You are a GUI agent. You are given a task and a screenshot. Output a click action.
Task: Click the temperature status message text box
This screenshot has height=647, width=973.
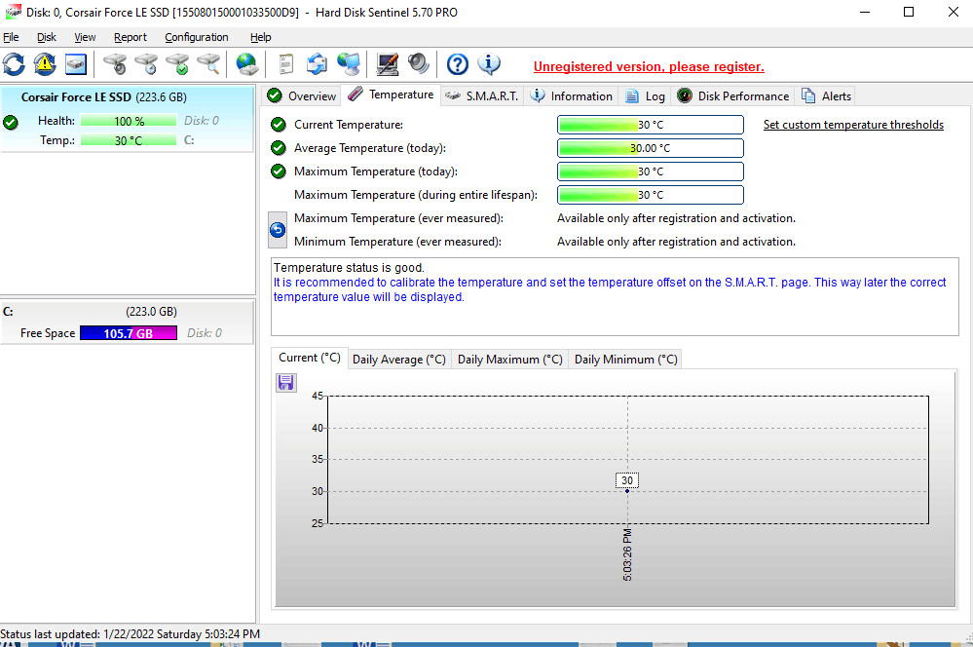tap(615, 297)
